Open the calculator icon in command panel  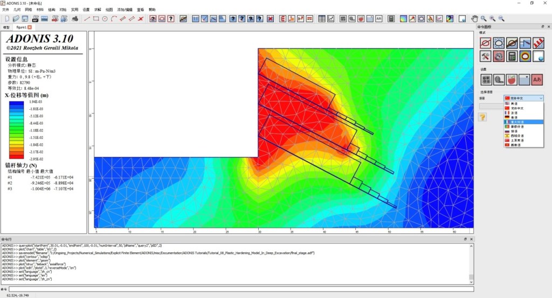point(512,56)
